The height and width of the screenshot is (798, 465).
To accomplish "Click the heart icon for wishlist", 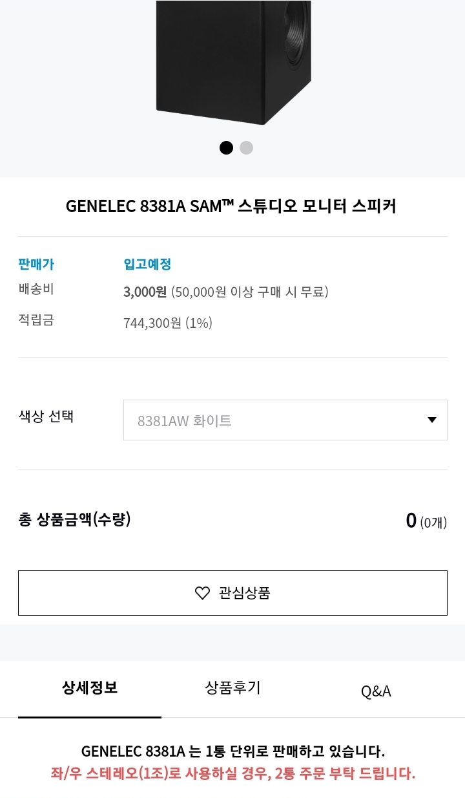I will (202, 593).
